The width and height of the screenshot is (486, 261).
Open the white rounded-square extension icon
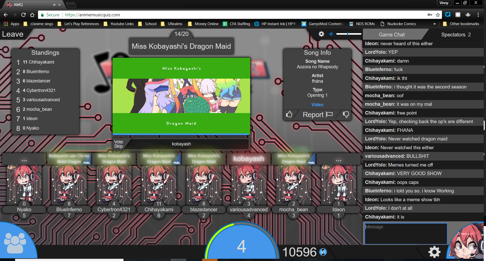coord(458,15)
